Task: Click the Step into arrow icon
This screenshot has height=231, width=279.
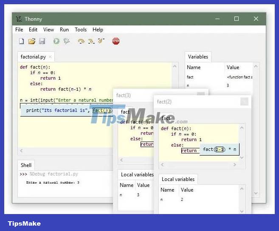Action: (91, 41)
